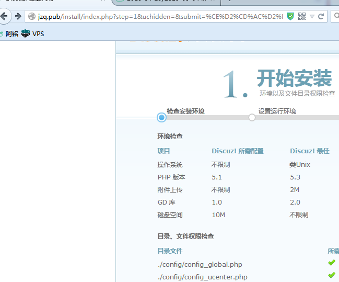
Task: Click the 操作系统 row label
Action: [x=170, y=165]
